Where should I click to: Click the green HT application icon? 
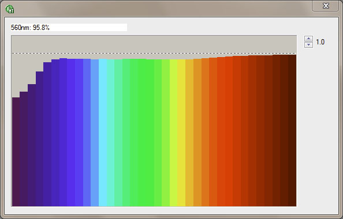(10, 9)
